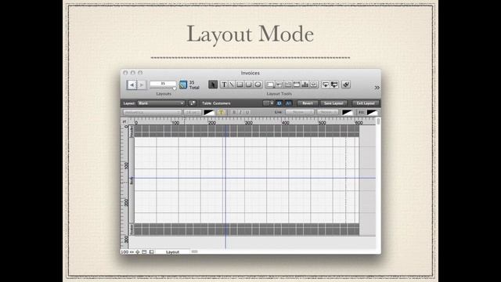Image resolution: width=501 pixels, height=282 pixels.
Task: Click the layout number slider
Action: (x=174, y=89)
